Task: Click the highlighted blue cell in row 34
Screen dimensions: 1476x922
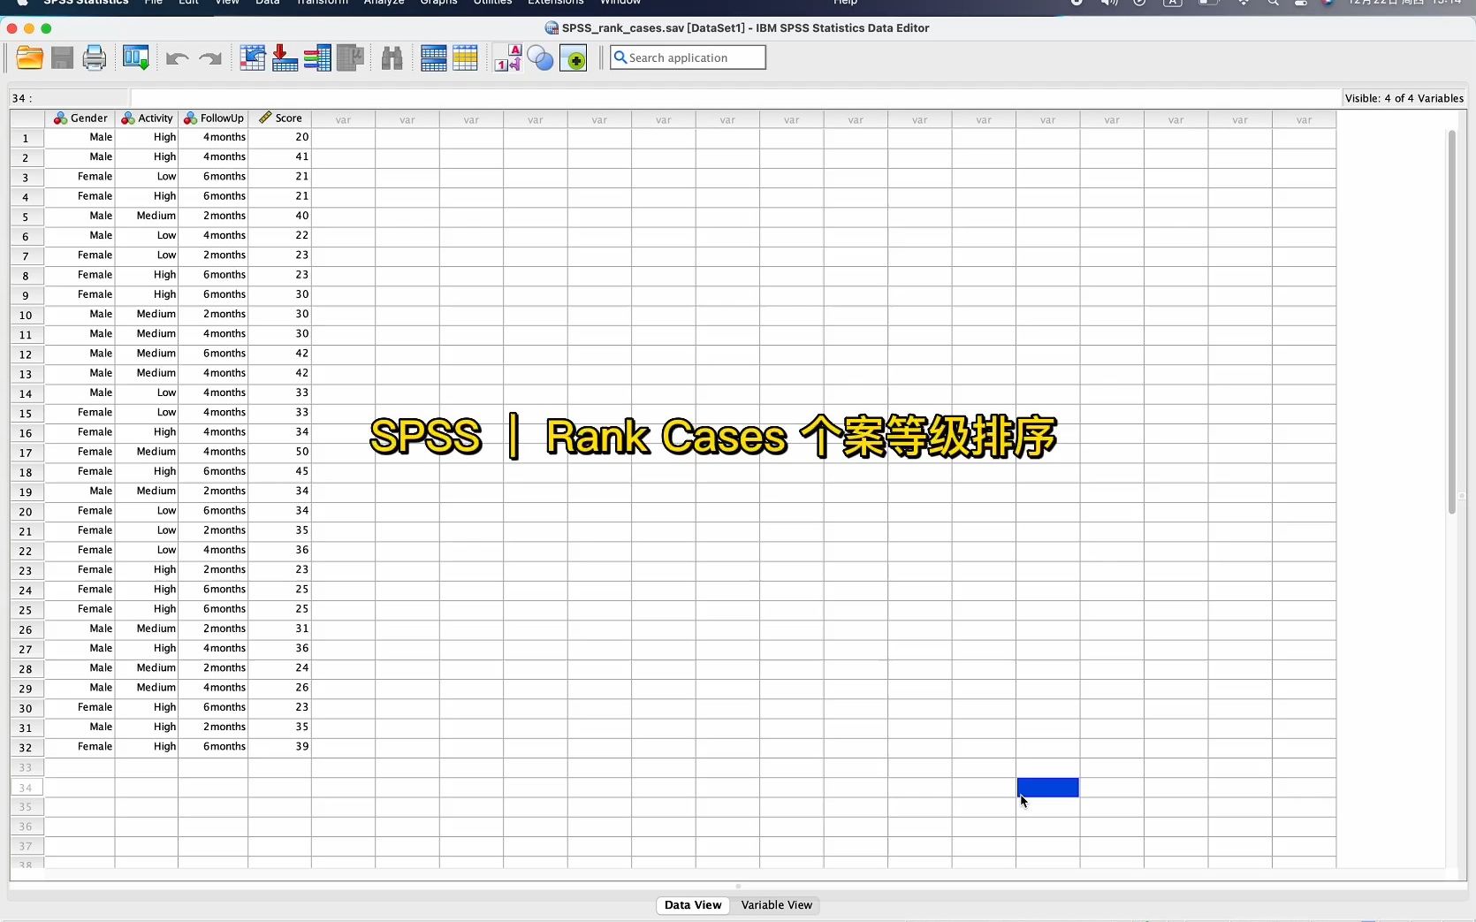Action: (x=1047, y=788)
